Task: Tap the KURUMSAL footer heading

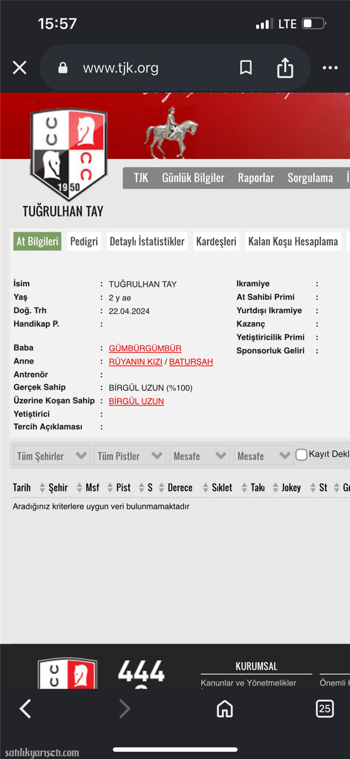Action: [256, 666]
